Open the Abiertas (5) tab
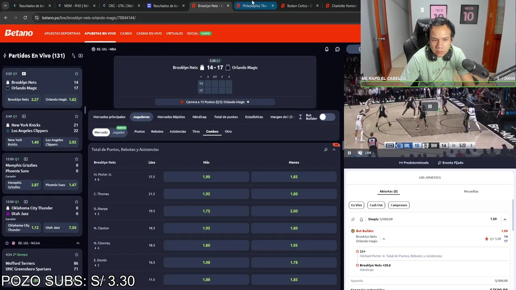This screenshot has height=290, width=516. tap(389, 191)
